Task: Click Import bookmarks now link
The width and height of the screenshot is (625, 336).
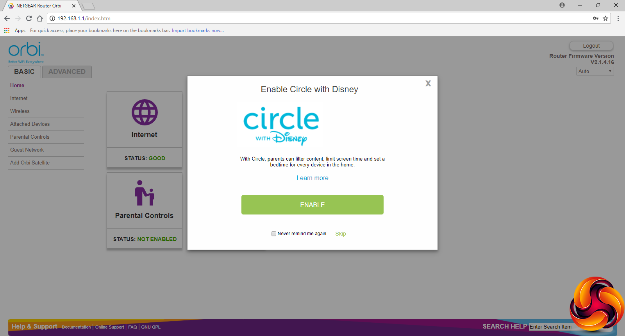Action: click(x=198, y=30)
